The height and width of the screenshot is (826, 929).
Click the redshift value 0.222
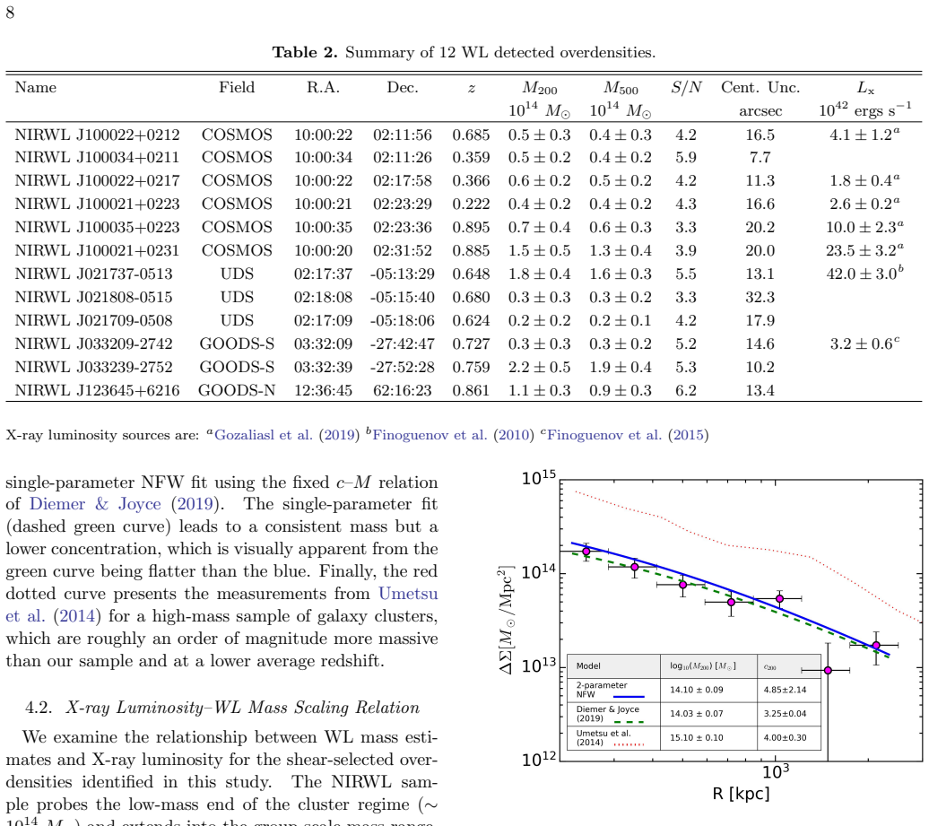(471, 204)
